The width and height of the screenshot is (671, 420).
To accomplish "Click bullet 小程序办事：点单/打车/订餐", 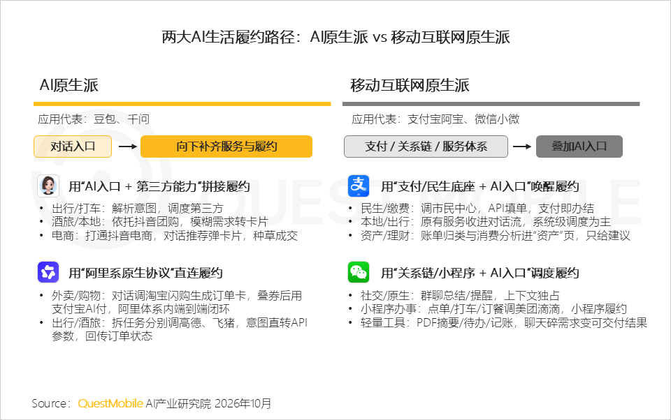I will coord(494,309).
